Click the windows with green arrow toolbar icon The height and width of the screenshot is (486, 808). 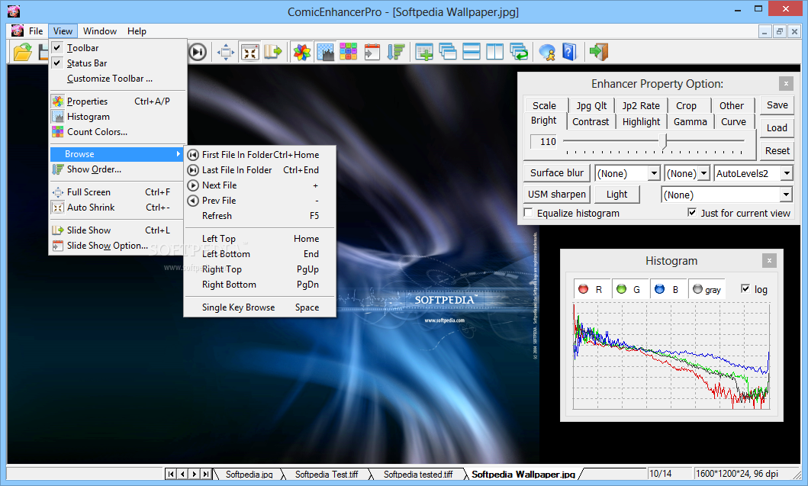coord(519,52)
